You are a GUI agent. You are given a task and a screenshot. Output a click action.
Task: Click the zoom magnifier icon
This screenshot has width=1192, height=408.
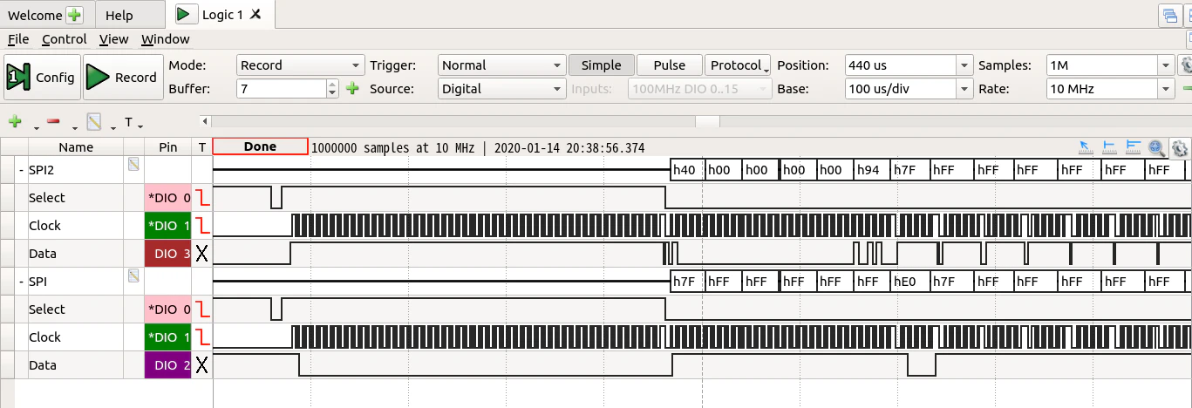pos(1157,148)
